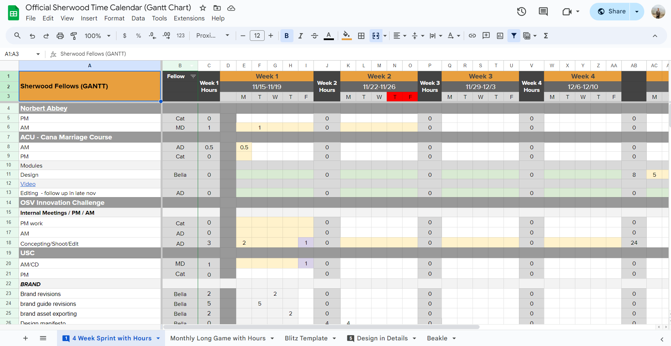Open comments panel

point(543,12)
